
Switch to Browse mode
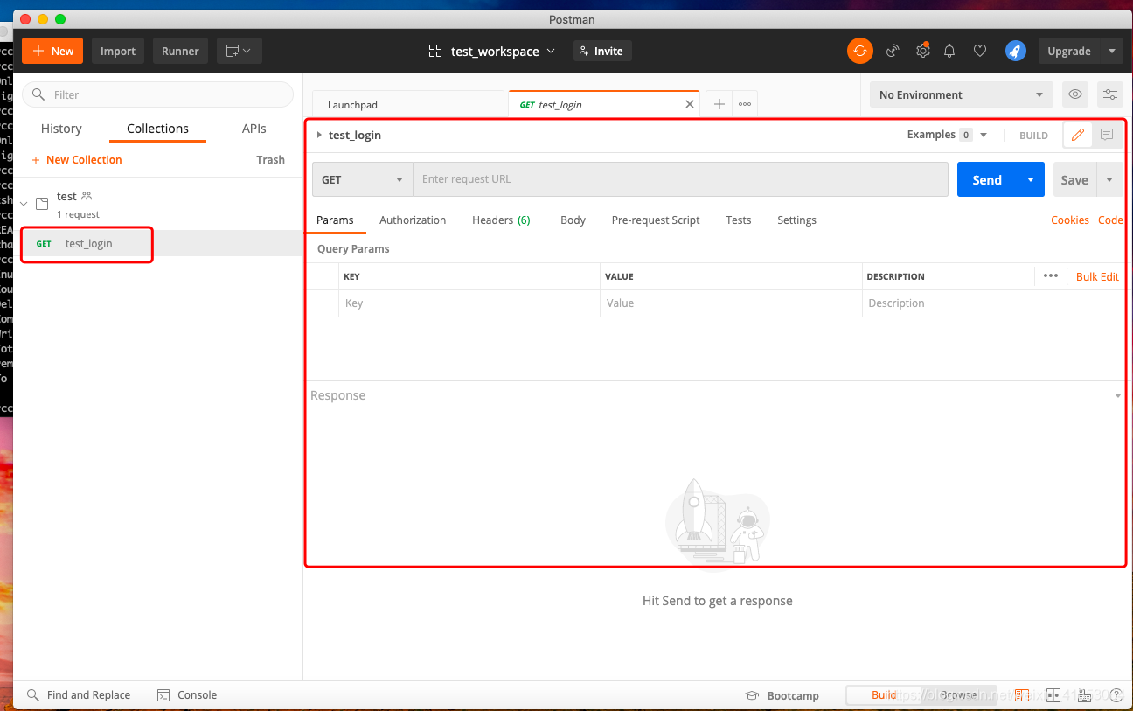tap(959, 695)
